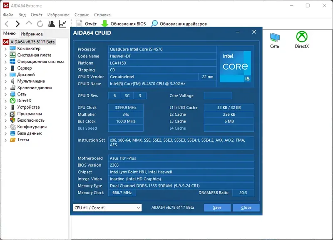
Task: Click the Сеть icon in the tree
Action: pos(12,94)
